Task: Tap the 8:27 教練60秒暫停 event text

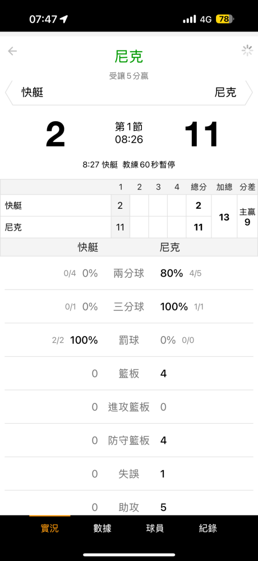Action: tap(129, 165)
